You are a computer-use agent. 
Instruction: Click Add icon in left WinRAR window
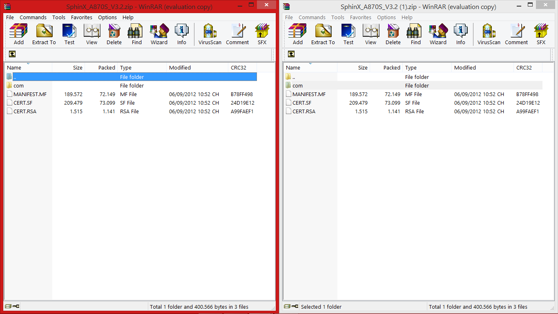(19, 34)
